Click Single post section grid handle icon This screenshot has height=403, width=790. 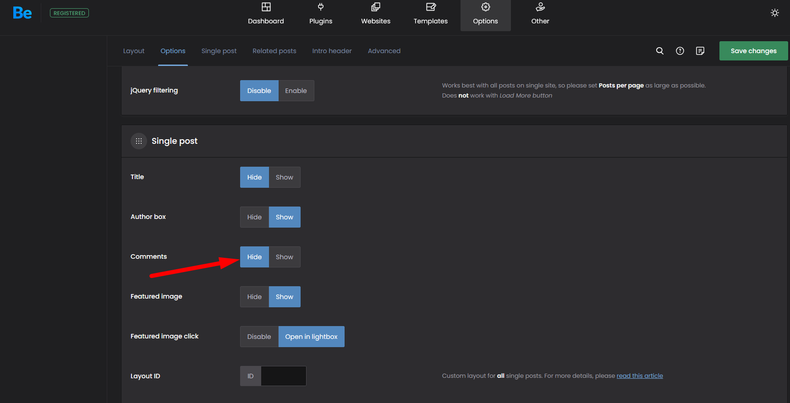[139, 141]
